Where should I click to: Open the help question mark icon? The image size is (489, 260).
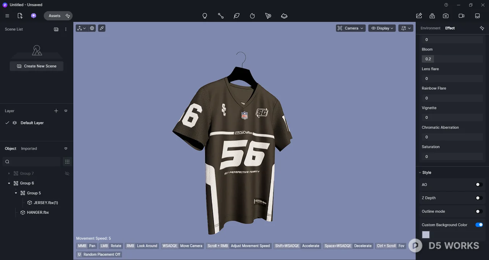446,5
